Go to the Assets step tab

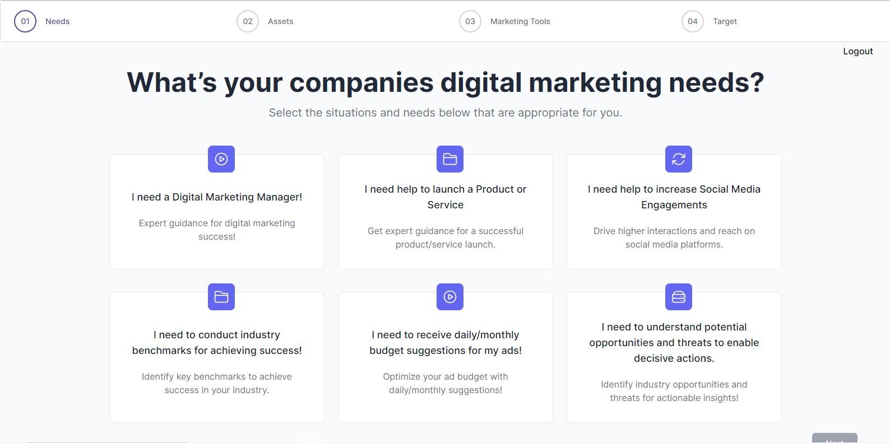point(280,21)
